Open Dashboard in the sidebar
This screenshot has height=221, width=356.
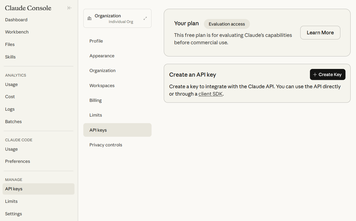[16, 20]
